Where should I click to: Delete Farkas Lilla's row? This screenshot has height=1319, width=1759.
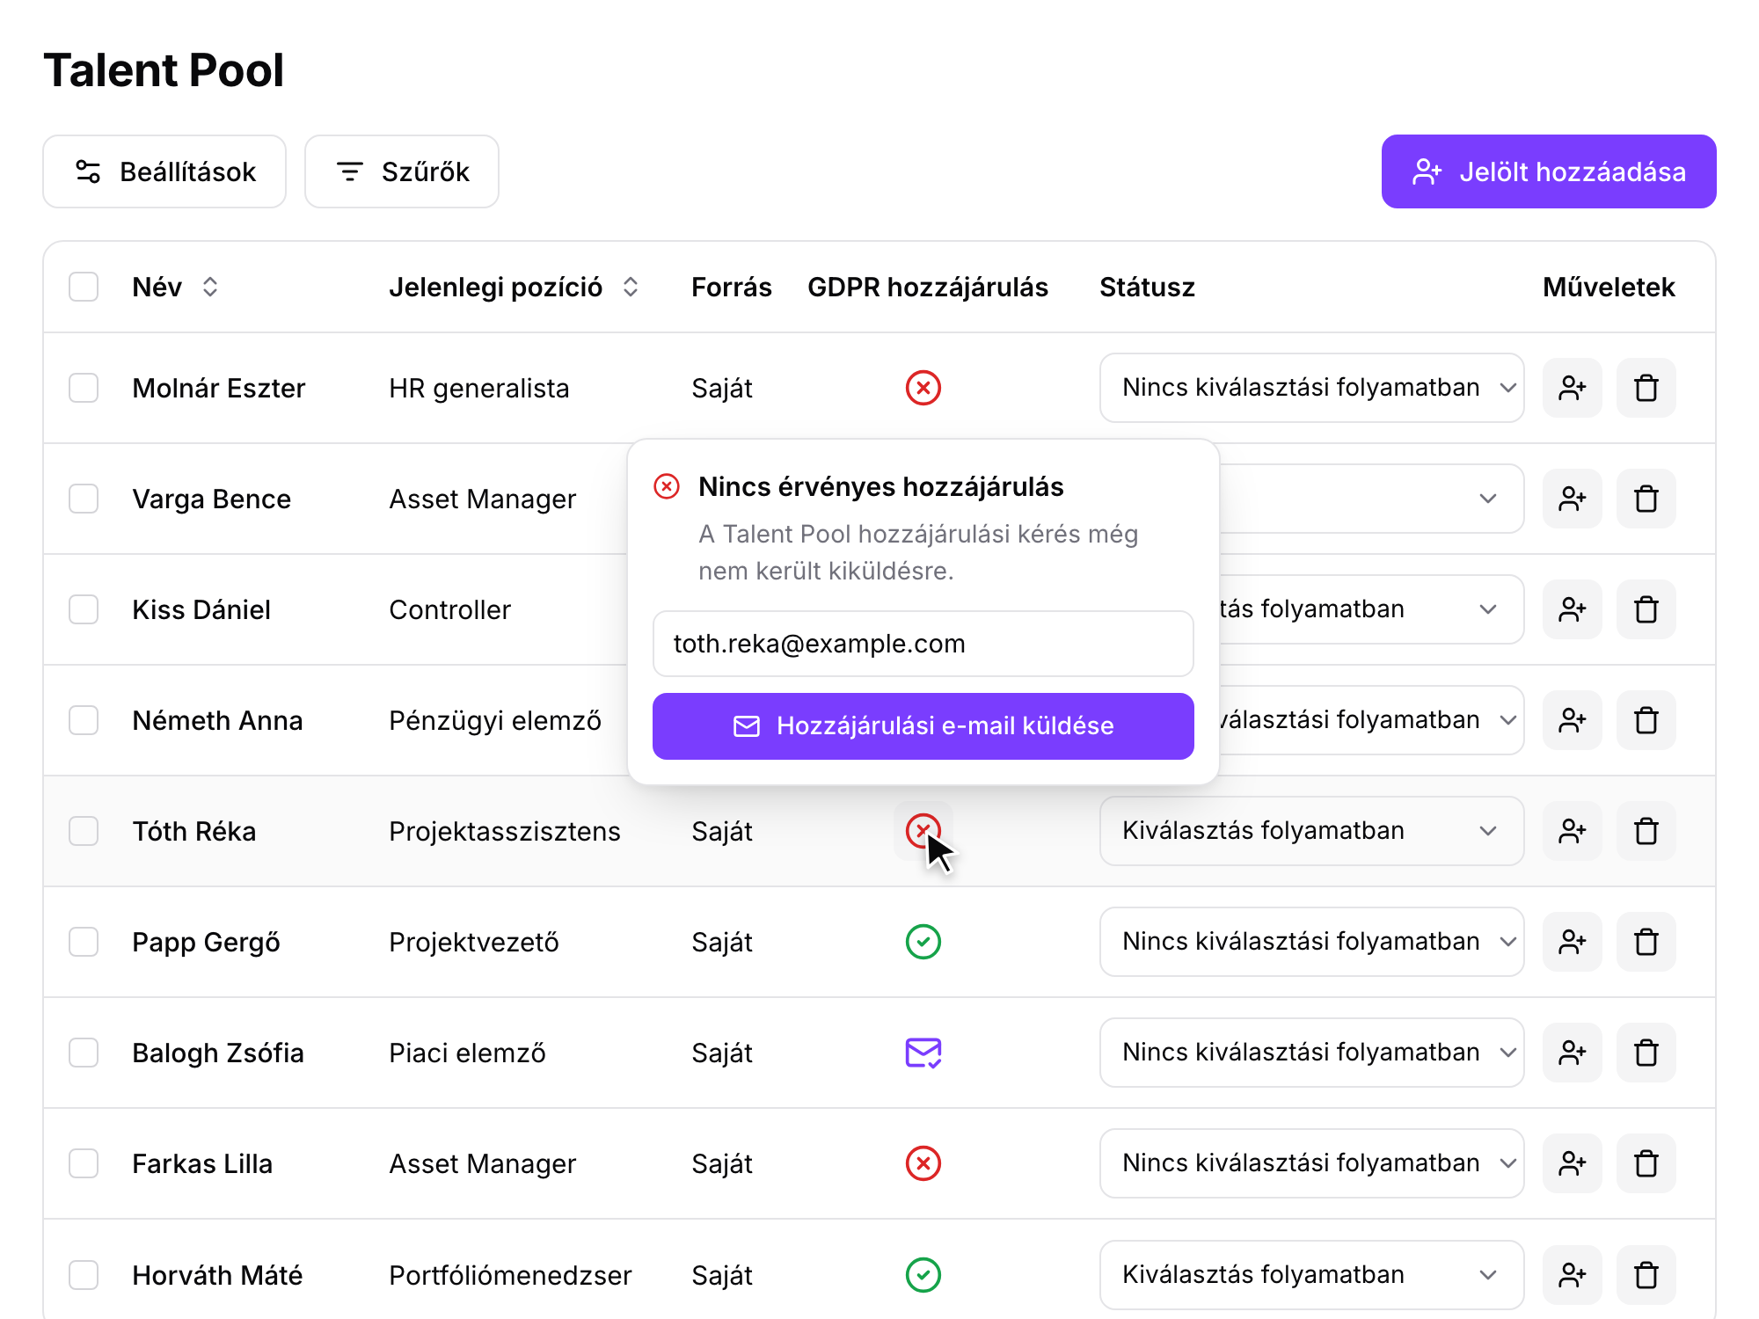coord(1646,1163)
